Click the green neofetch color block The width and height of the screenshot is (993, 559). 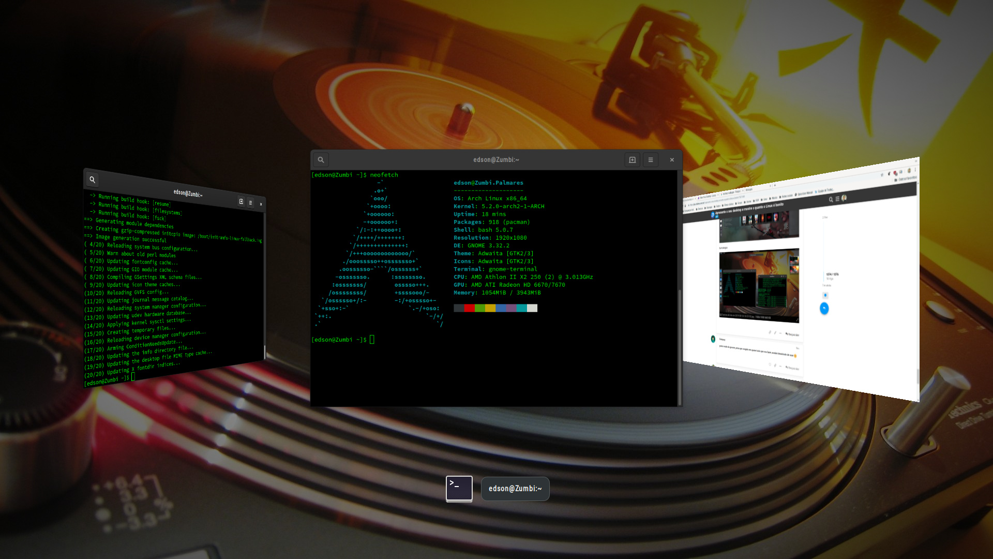(x=480, y=308)
